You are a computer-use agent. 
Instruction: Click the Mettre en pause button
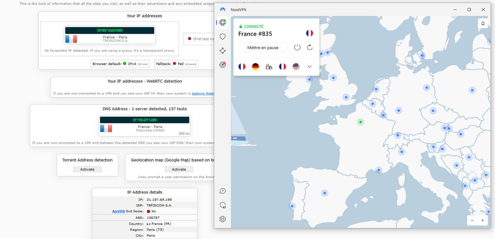coord(263,47)
